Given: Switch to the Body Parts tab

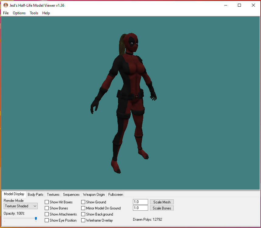Looking at the screenshot, I should 36,194.
